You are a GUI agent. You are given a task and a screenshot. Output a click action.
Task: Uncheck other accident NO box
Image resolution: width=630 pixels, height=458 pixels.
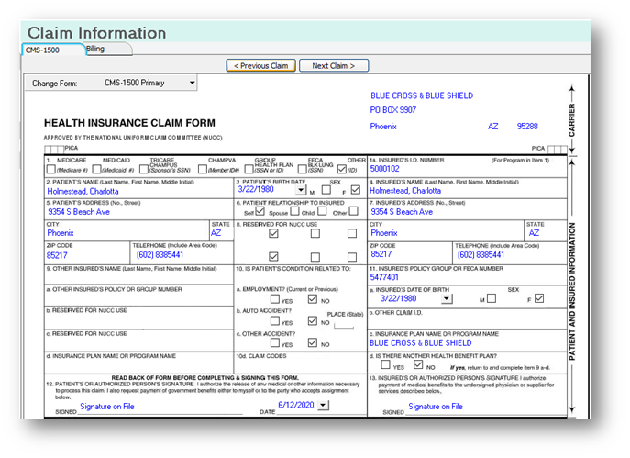click(313, 342)
